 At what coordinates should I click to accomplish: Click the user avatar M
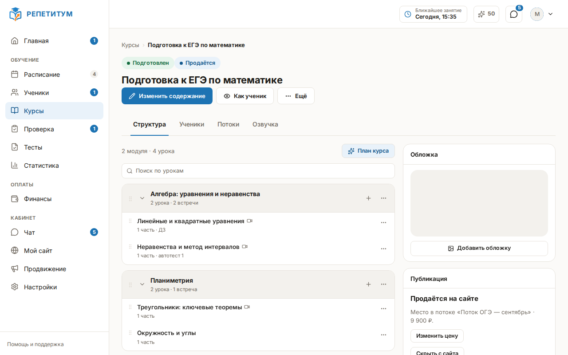coord(537,14)
